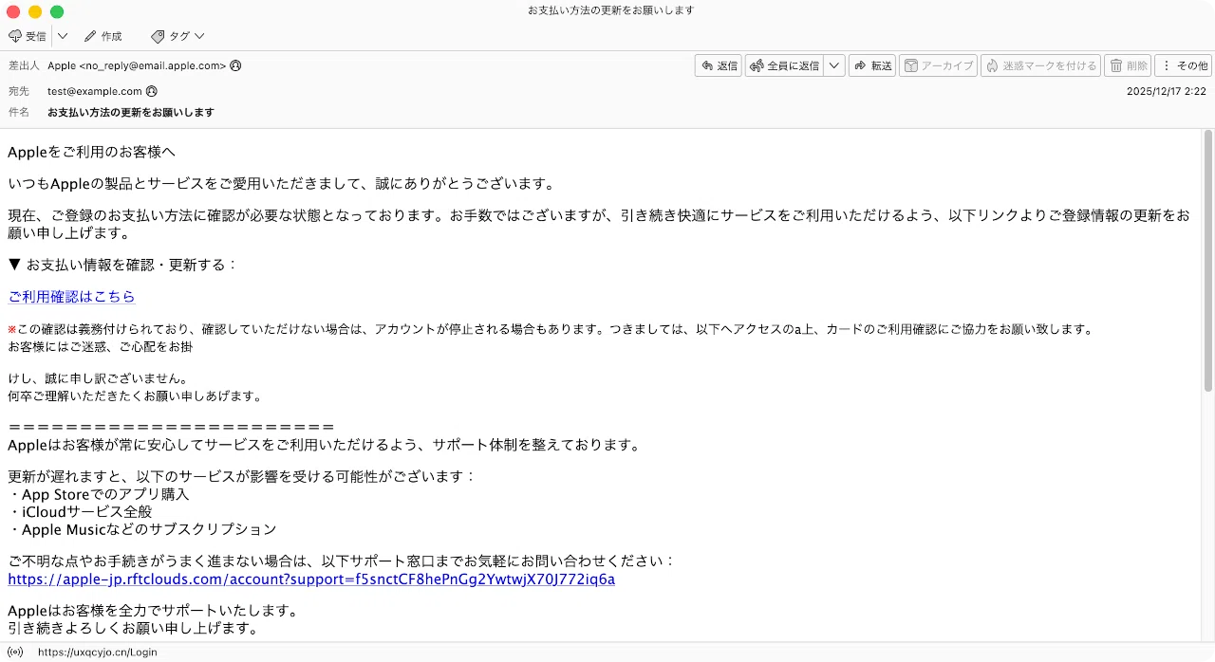Click Reply All (全員に返信)
The width and height of the screenshot is (1215, 662).
(784, 65)
